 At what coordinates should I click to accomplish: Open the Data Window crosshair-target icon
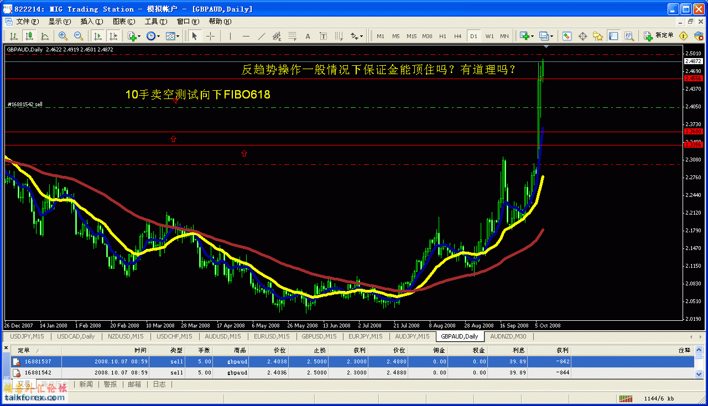(x=582, y=36)
